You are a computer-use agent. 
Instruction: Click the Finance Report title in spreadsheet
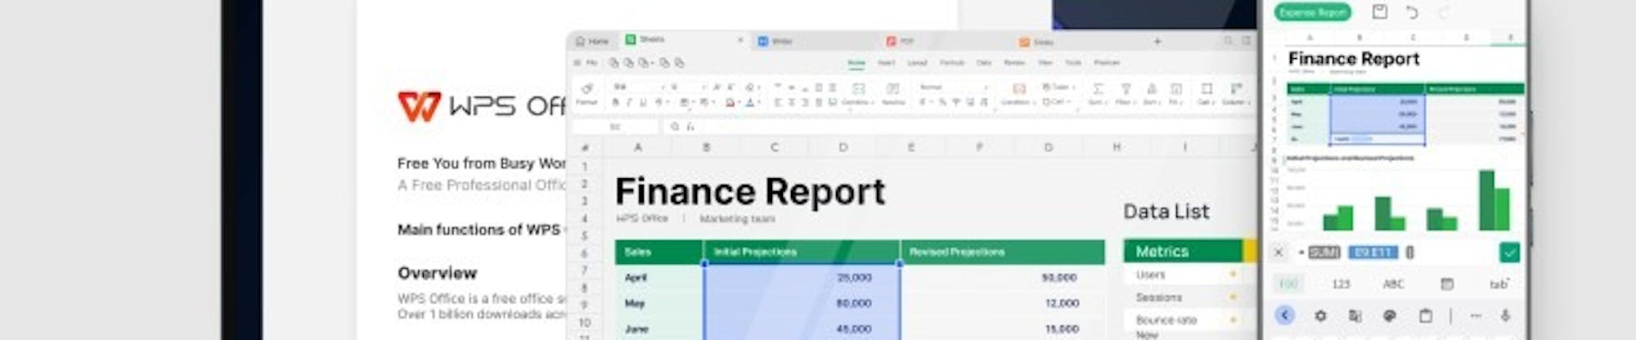click(x=749, y=191)
